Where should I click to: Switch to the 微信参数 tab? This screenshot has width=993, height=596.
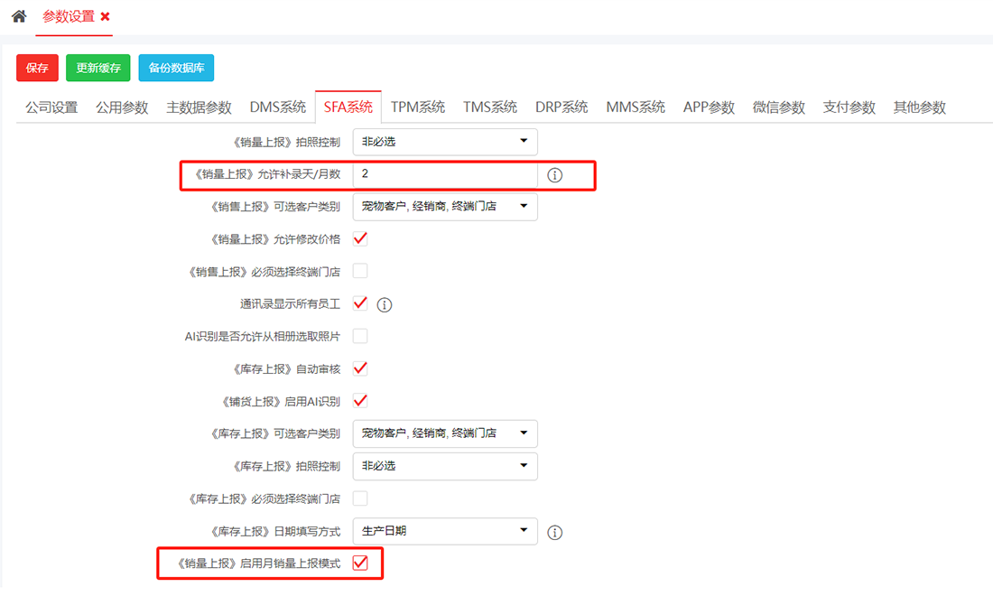[778, 107]
